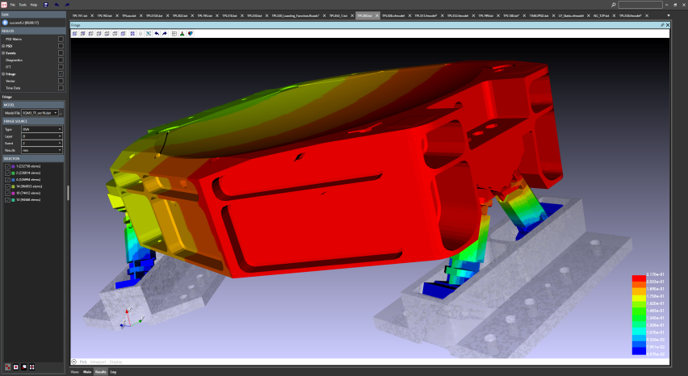
Task: Switch to the Main tab at bottom
Action: coord(87,372)
